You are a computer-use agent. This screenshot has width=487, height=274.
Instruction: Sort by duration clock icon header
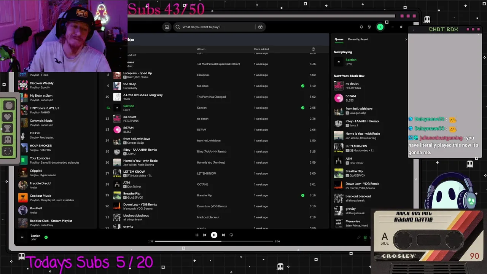[x=313, y=49]
